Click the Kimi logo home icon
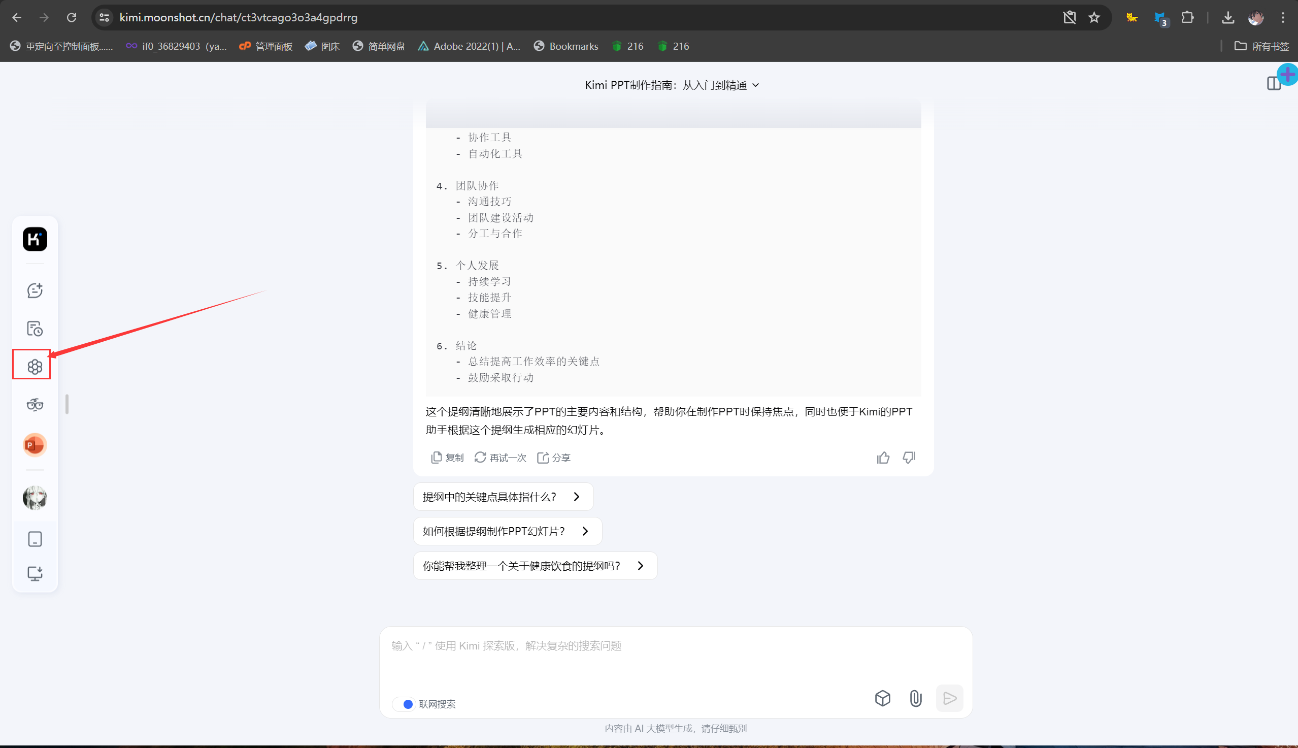The width and height of the screenshot is (1298, 748). [35, 239]
